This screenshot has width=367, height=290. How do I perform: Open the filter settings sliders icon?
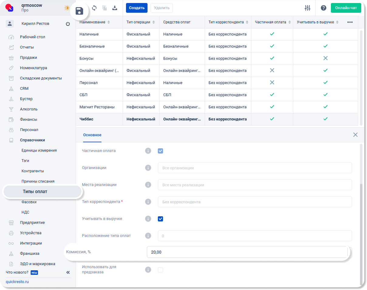pyautogui.click(x=308, y=8)
